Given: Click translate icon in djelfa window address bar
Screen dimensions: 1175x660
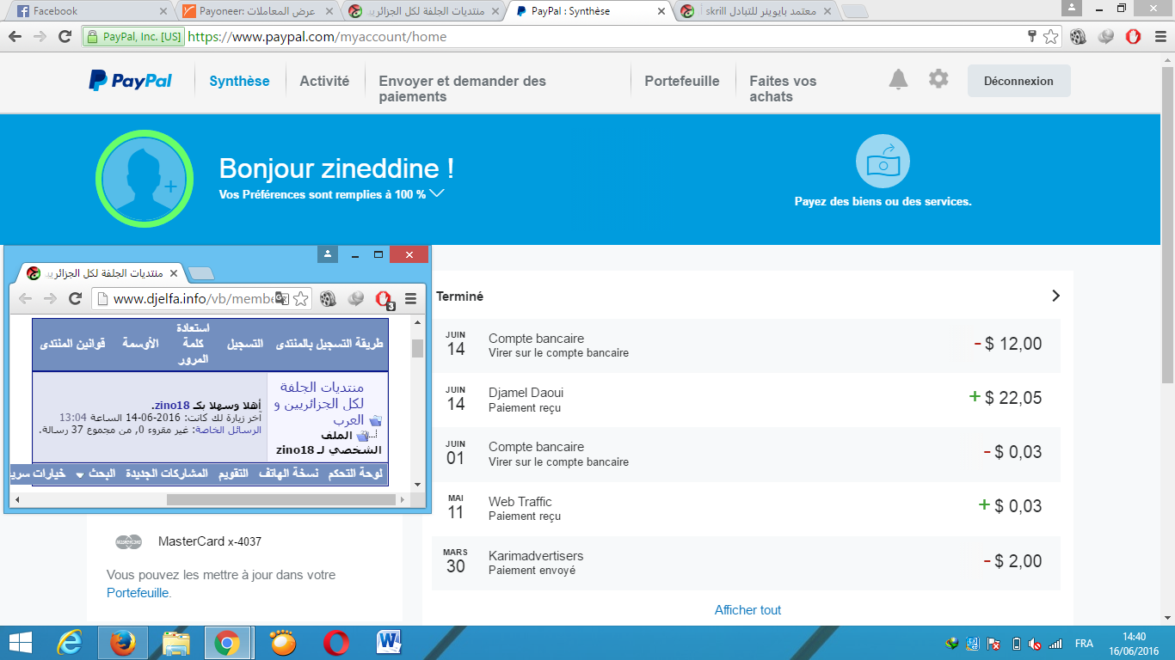Looking at the screenshot, I should coord(281,298).
